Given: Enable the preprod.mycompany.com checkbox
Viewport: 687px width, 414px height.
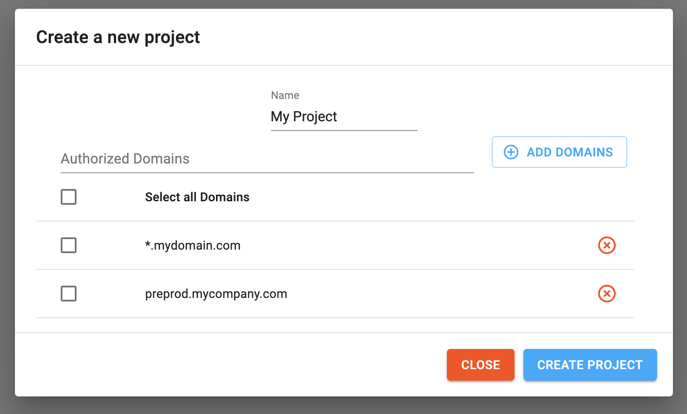Looking at the screenshot, I should [x=69, y=294].
